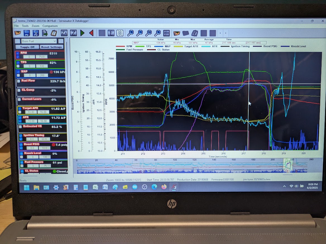Open Firefox from the taskbar

click(164, 187)
